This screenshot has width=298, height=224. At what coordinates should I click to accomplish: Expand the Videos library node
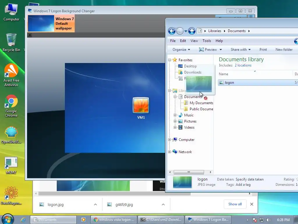(x=175, y=127)
